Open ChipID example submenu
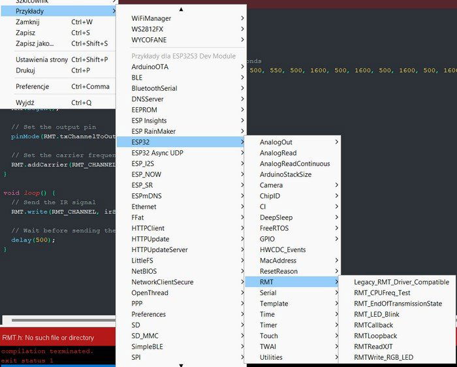The height and width of the screenshot is (367, 457). [x=292, y=196]
